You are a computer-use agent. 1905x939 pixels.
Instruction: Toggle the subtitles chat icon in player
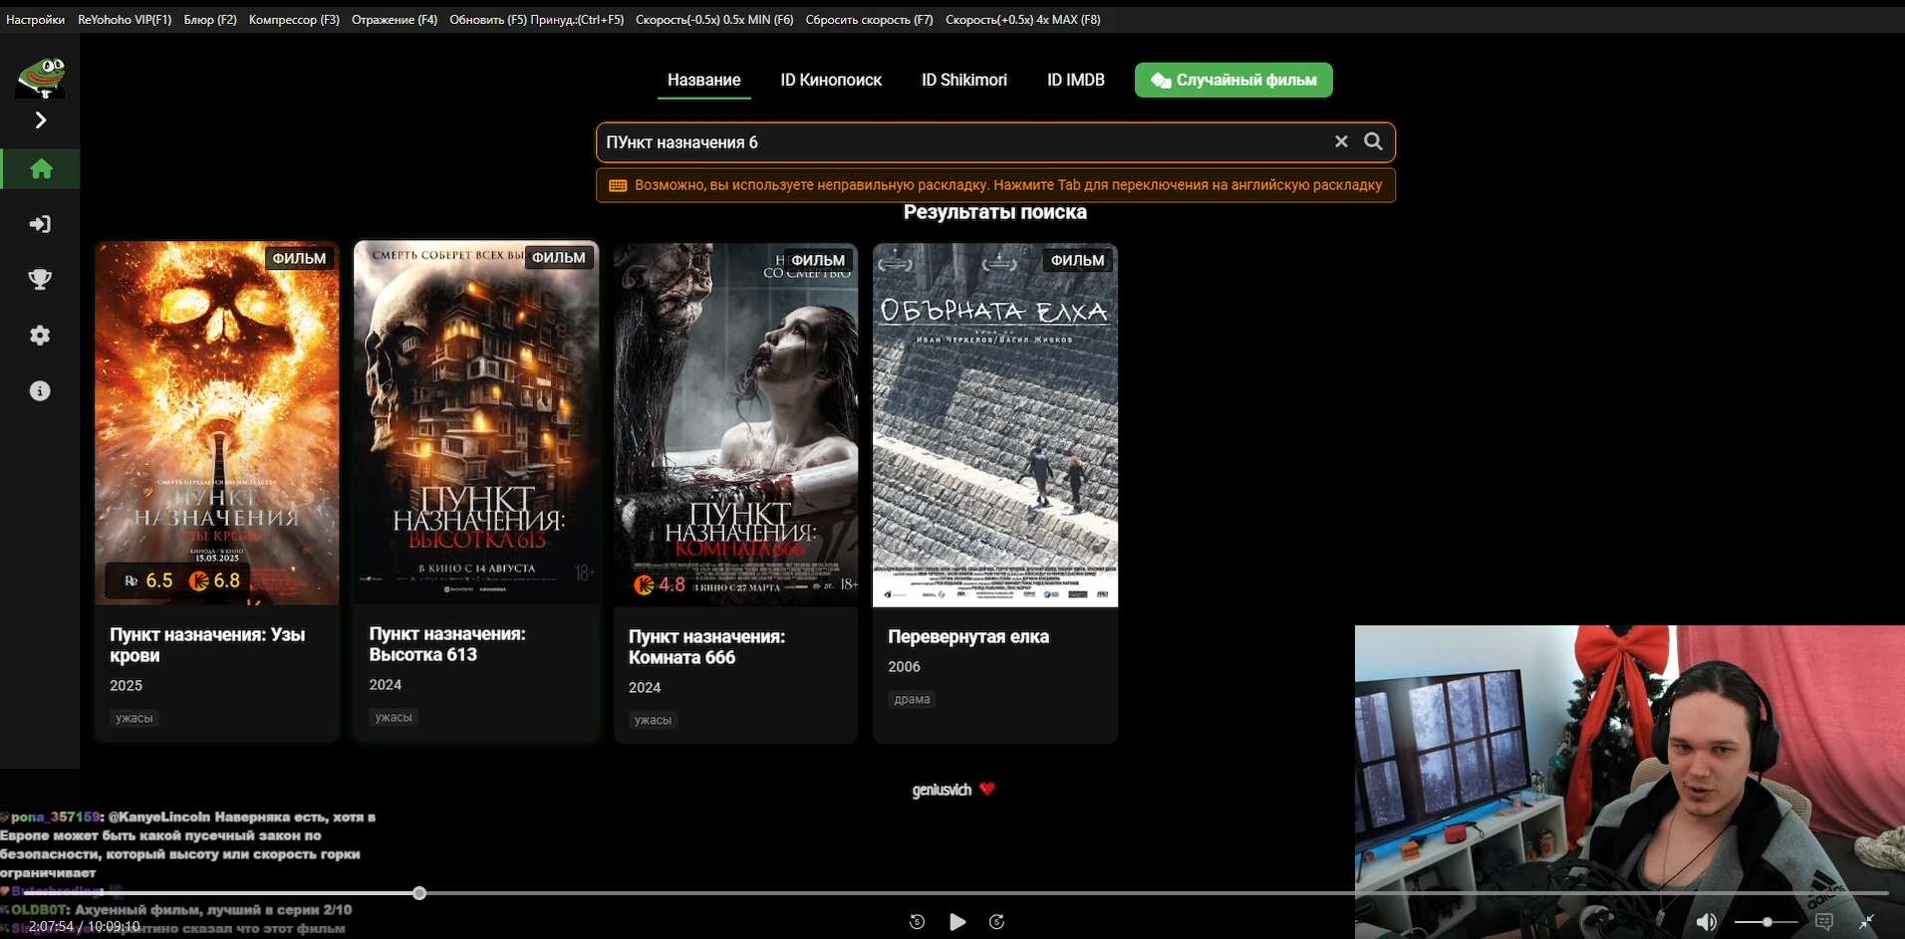tap(1824, 922)
